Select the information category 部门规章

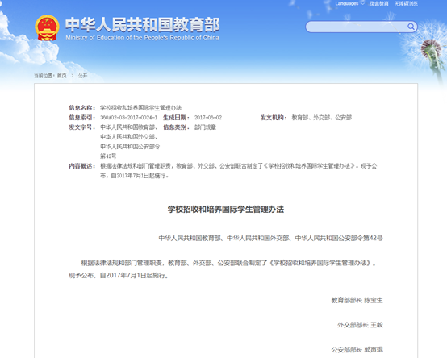tap(205, 127)
